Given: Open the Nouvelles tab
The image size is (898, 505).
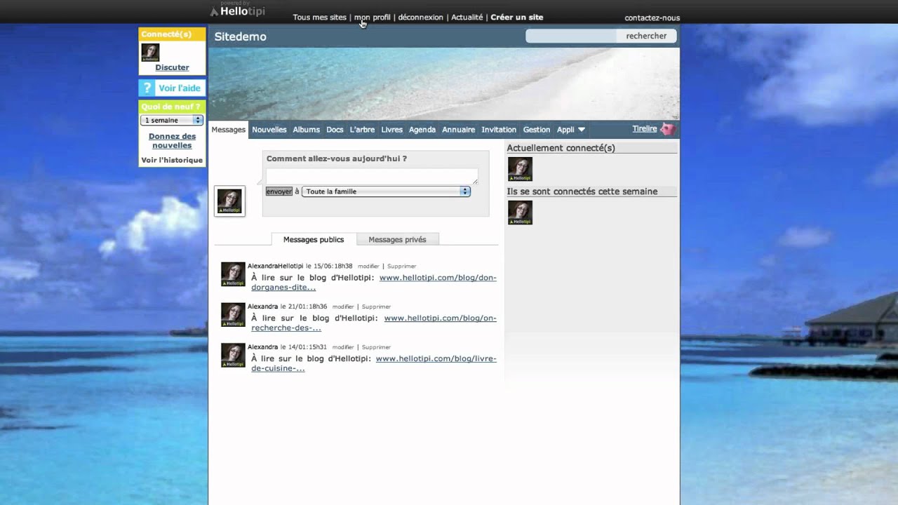Looking at the screenshot, I should pyautogui.click(x=269, y=130).
